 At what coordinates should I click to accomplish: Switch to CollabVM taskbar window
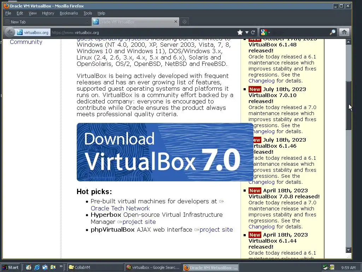(95, 267)
